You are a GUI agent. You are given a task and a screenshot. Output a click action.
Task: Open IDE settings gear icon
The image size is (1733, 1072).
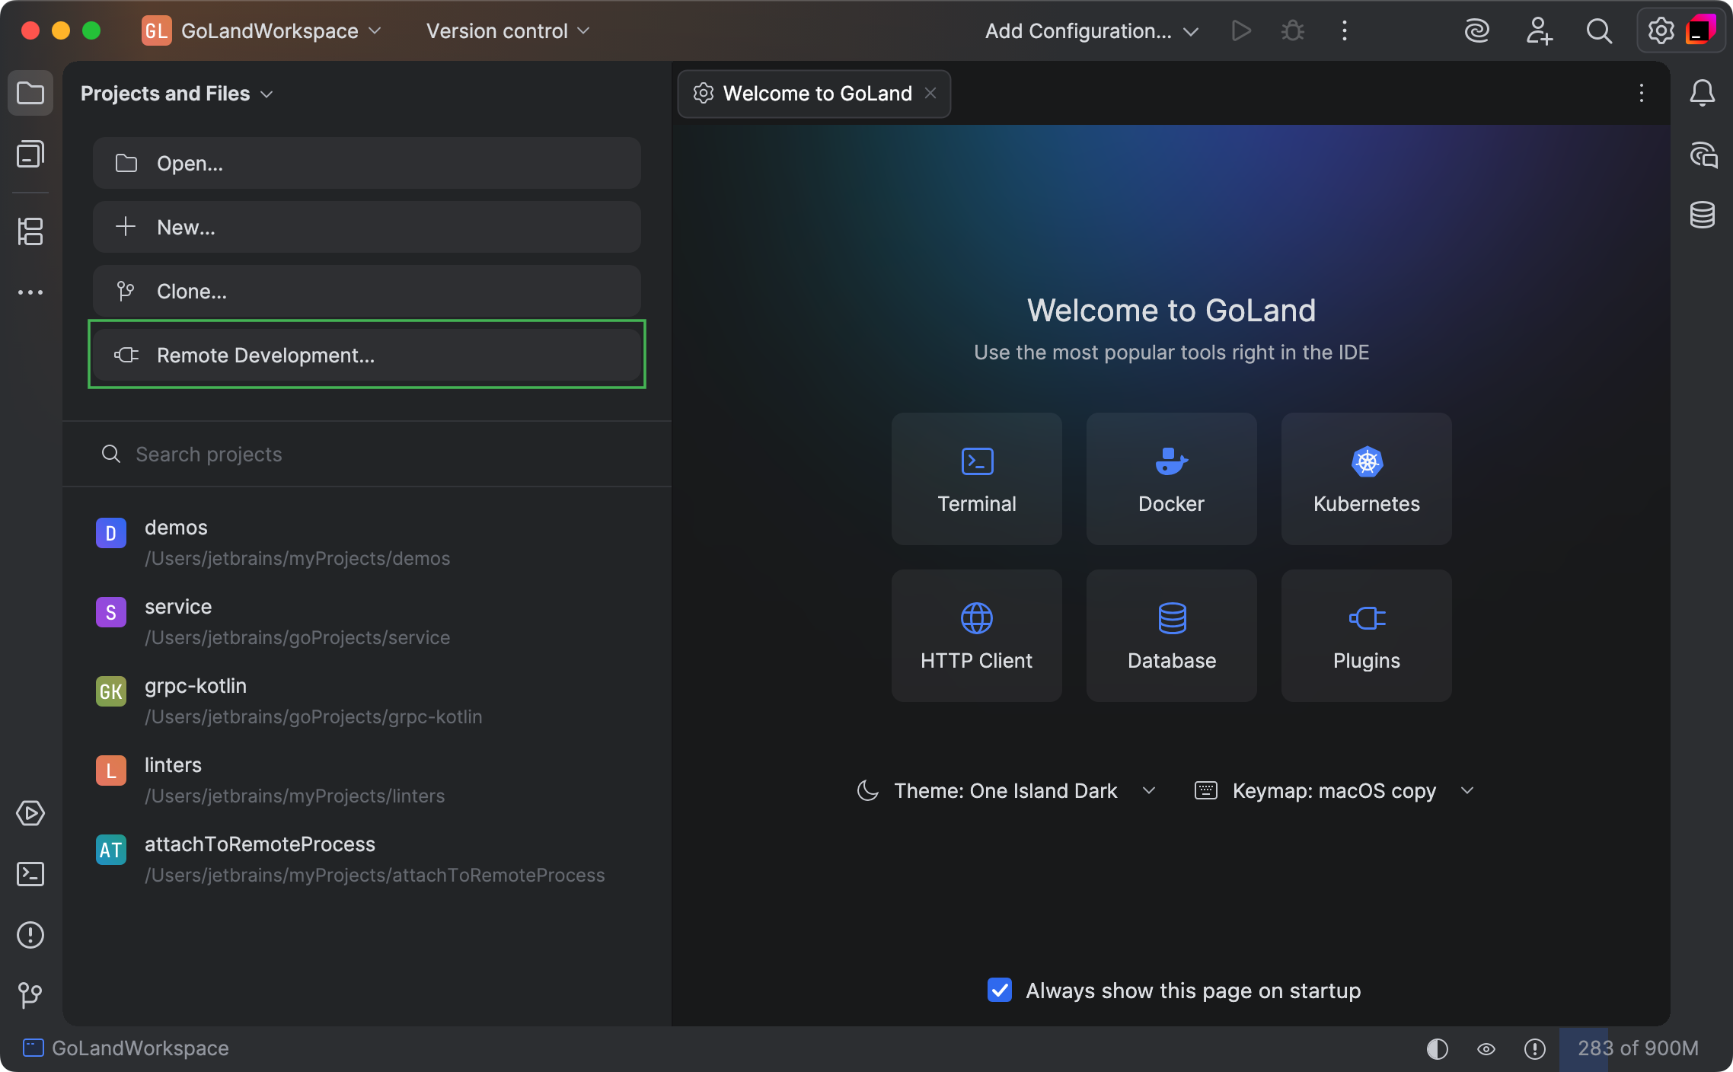1660,30
